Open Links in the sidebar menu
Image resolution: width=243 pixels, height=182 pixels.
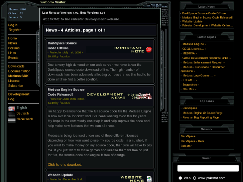pyautogui.click(x=12, y=53)
